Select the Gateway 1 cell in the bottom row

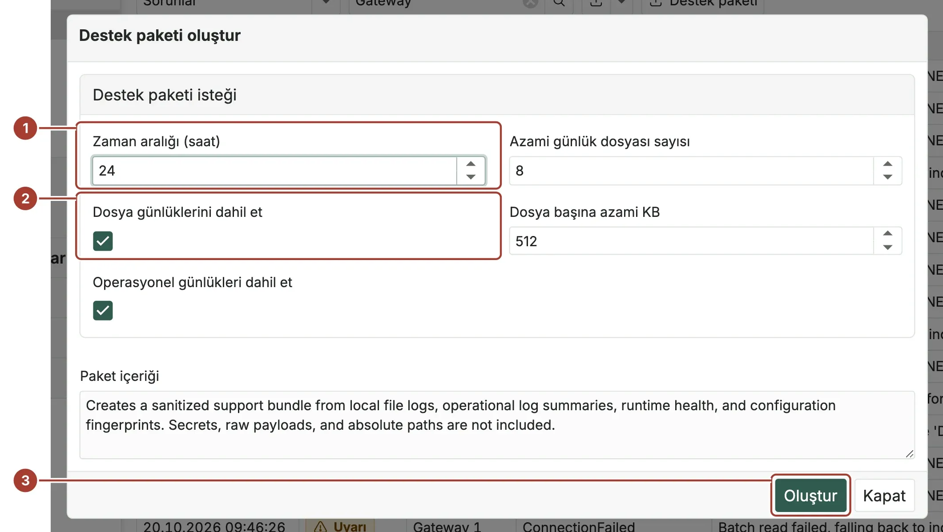(447, 526)
